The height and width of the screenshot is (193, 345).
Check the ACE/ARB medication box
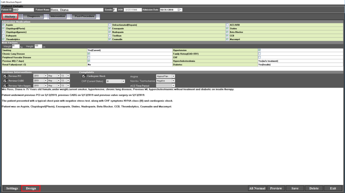point(227,25)
